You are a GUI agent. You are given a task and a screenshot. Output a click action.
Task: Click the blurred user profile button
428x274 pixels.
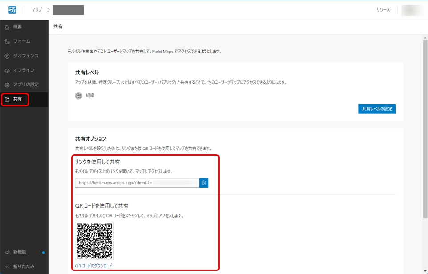tap(412, 10)
